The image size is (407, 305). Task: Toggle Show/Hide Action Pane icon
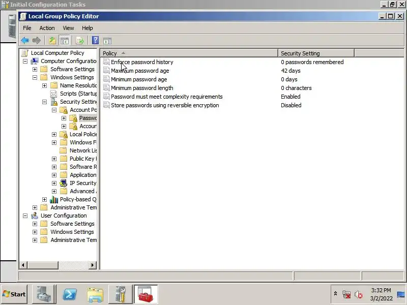107,41
